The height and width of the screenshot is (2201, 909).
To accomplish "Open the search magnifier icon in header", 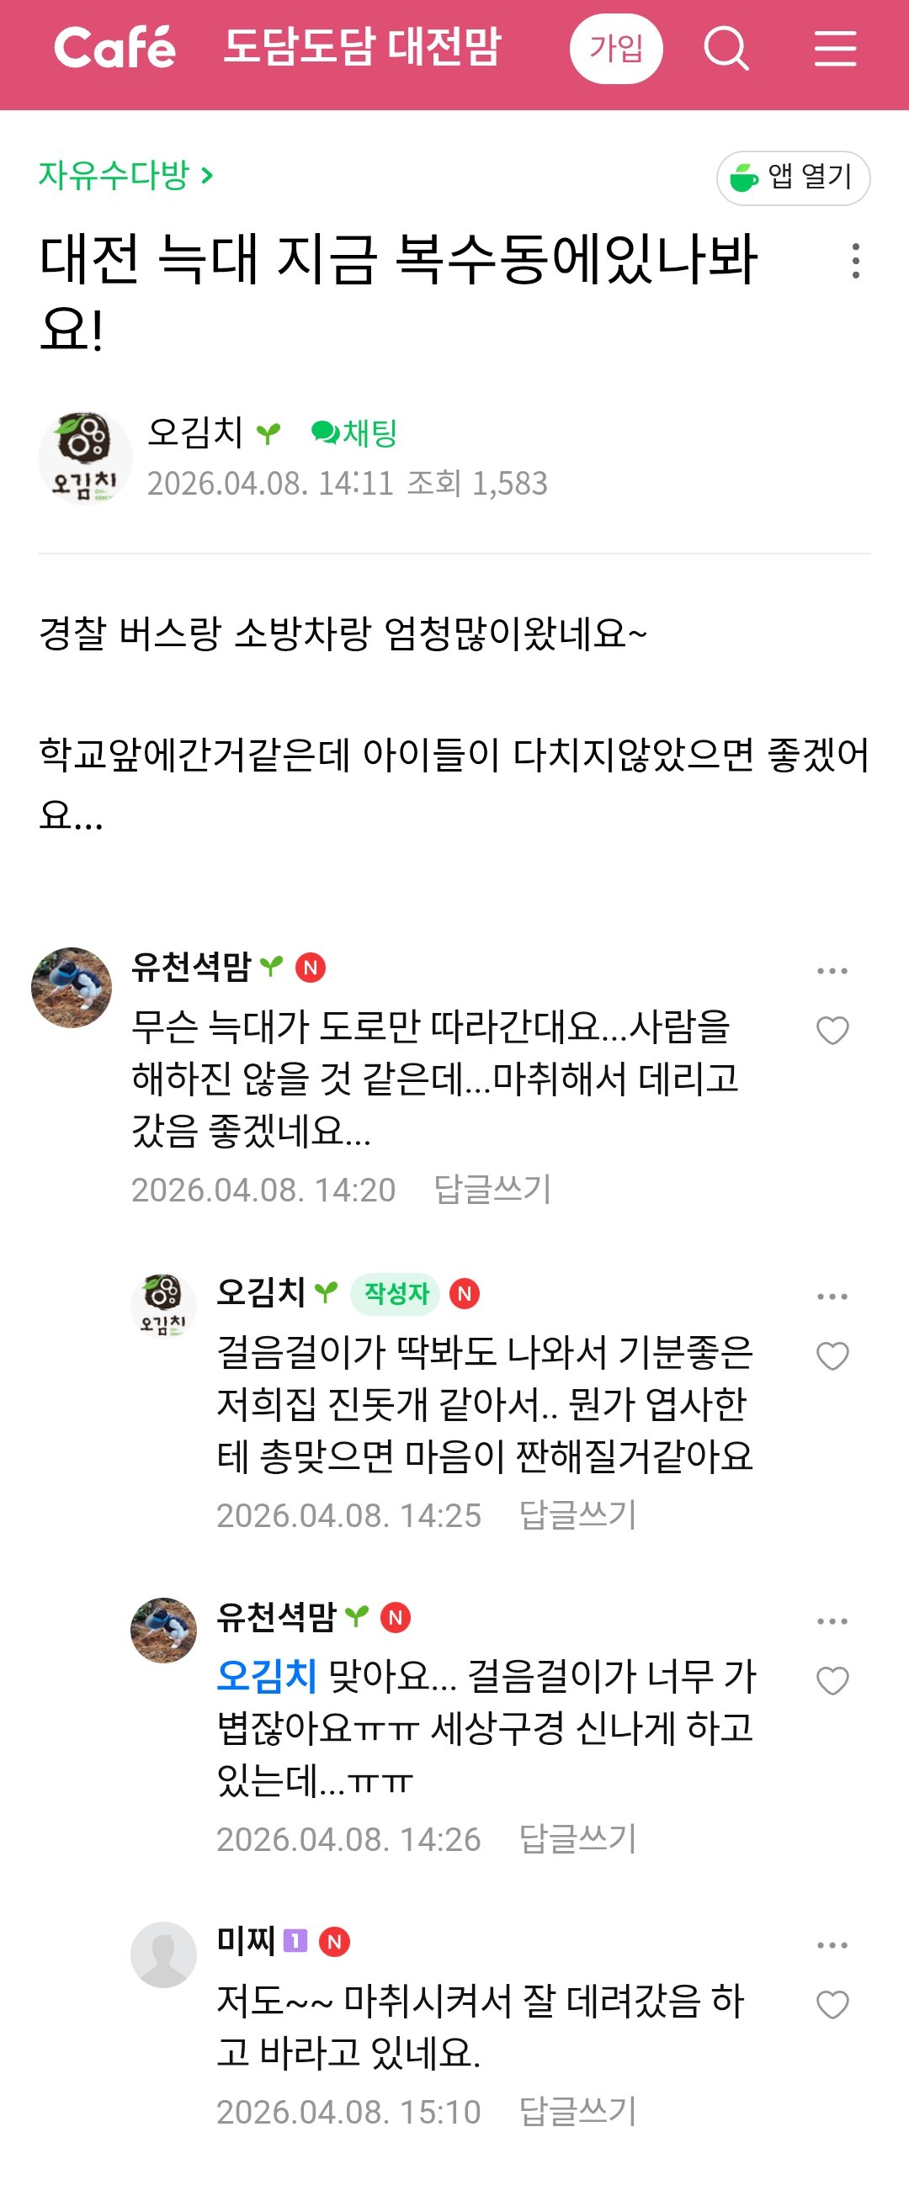I will tap(726, 49).
